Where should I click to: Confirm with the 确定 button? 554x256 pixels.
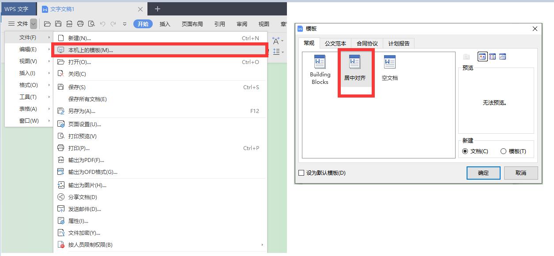tap(483, 173)
